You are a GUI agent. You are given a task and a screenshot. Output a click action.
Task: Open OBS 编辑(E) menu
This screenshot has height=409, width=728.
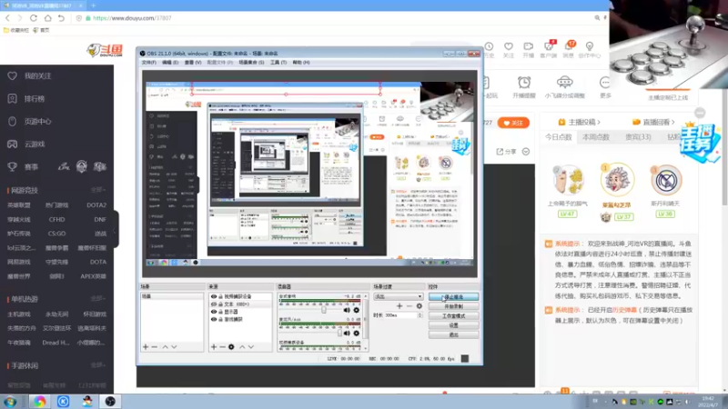coord(170,62)
